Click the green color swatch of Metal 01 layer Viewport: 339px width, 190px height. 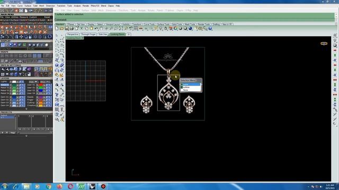14,85
